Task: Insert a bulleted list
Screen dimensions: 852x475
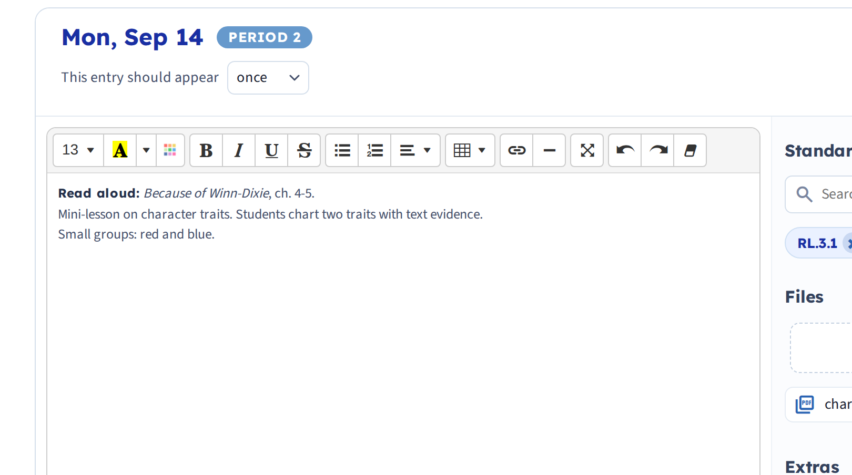Action: coord(342,150)
